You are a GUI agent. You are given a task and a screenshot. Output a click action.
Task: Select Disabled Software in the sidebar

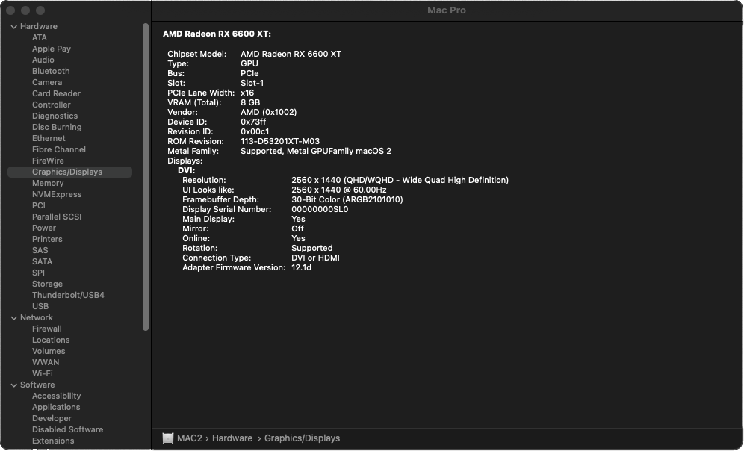click(x=67, y=429)
